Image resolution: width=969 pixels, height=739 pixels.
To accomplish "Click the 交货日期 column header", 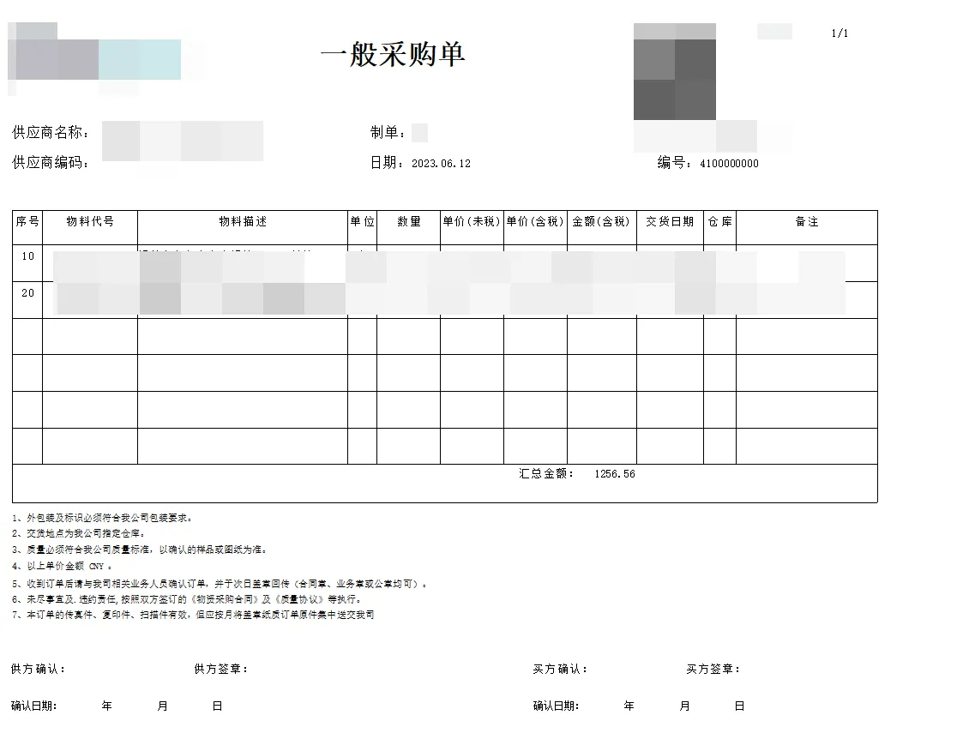I will 670,221.
